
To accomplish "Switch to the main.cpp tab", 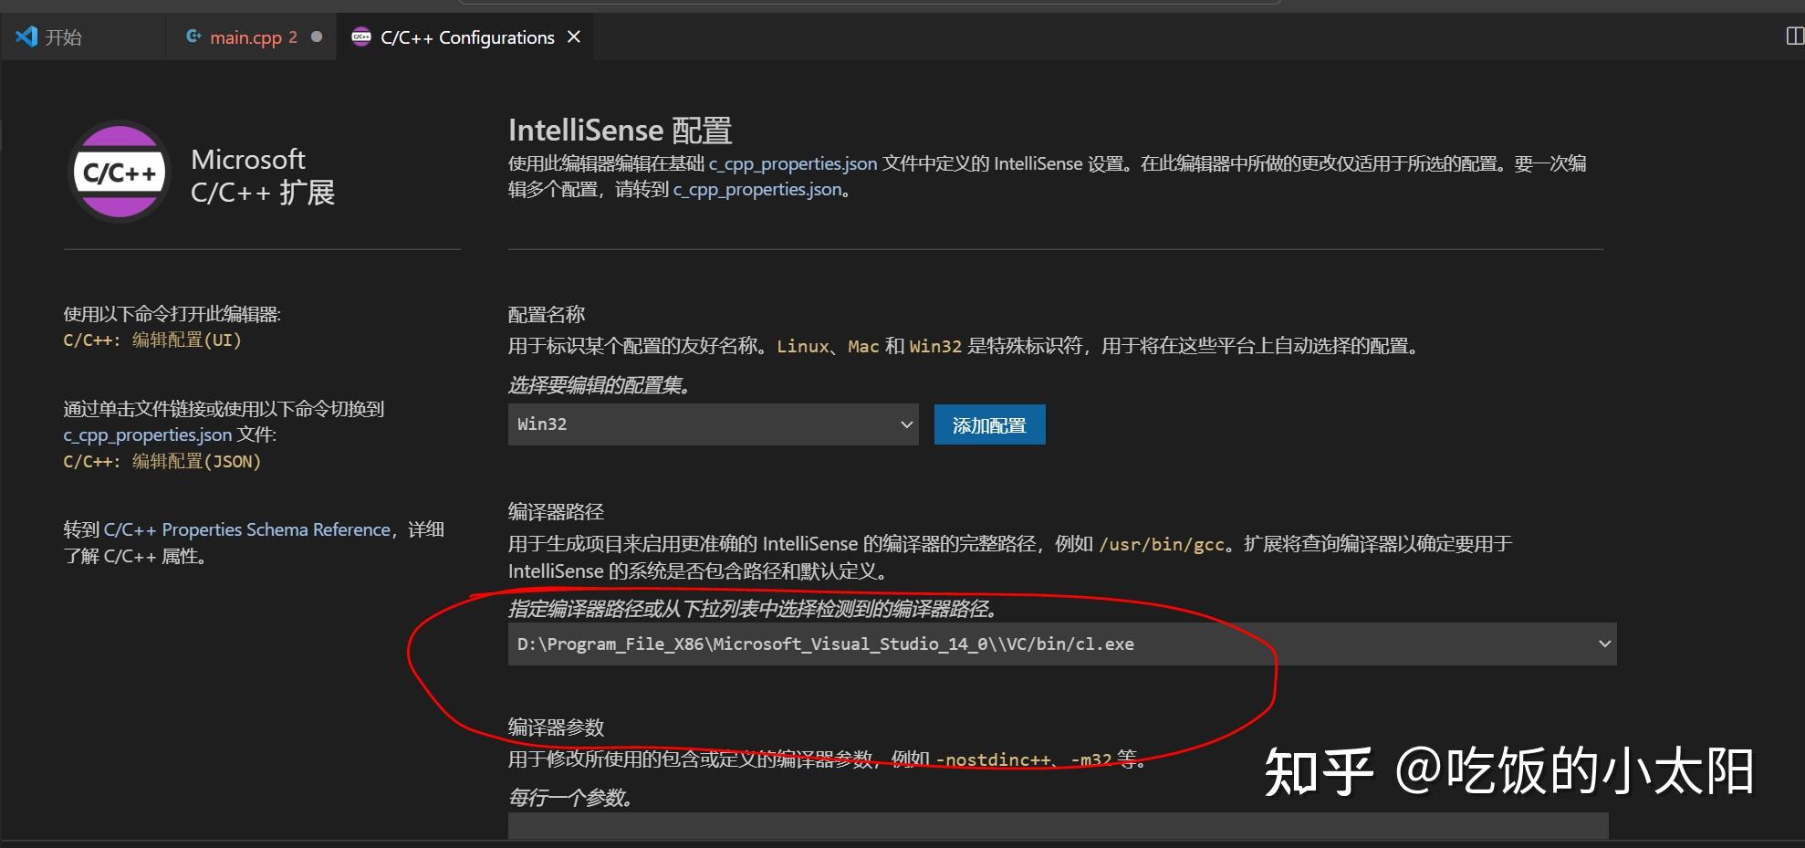I will tap(246, 37).
